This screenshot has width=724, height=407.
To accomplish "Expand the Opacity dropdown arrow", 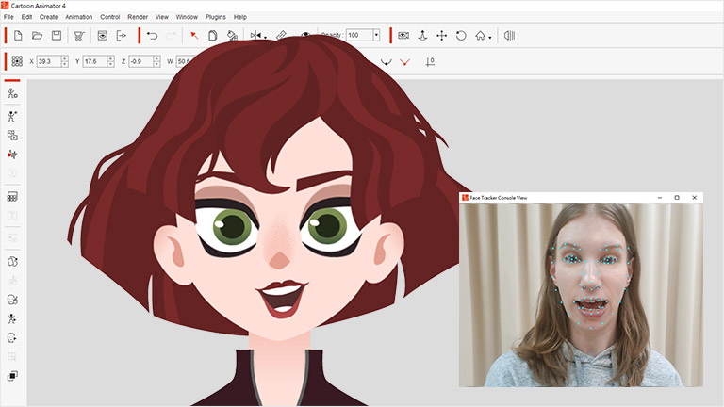I will [376, 36].
